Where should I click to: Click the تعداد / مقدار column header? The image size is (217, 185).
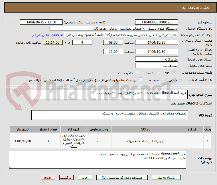tap(48, 129)
